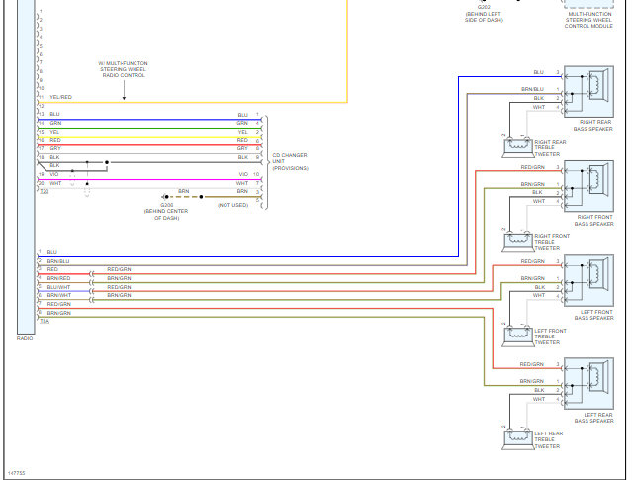Screen dimensions: 632x480
Task: Click the Right Rear Treble Tweeter symbol
Action: [517, 146]
